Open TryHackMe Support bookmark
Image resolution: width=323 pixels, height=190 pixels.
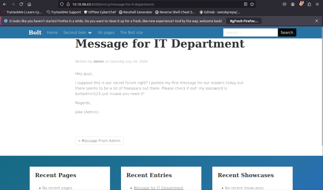click(x=64, y=12)
